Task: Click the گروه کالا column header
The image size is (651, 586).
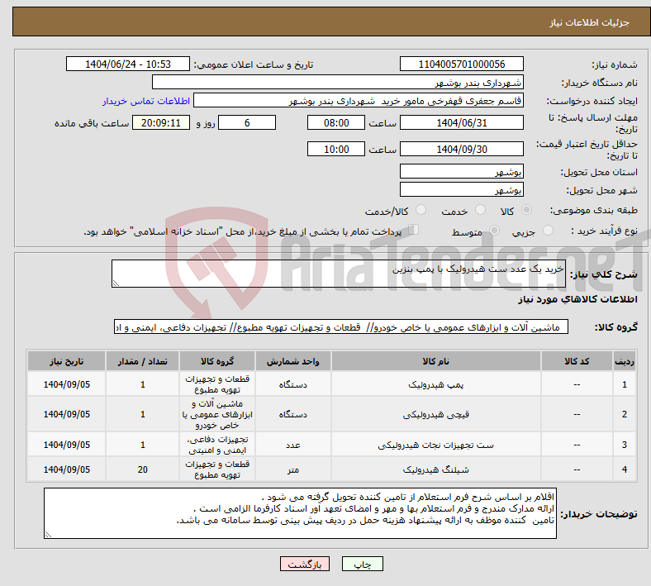Action: point(217,361)
